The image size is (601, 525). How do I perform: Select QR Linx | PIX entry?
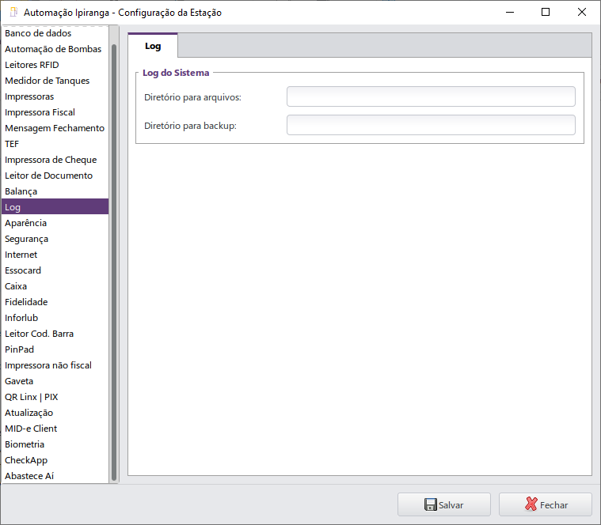[x=55, y=397]
